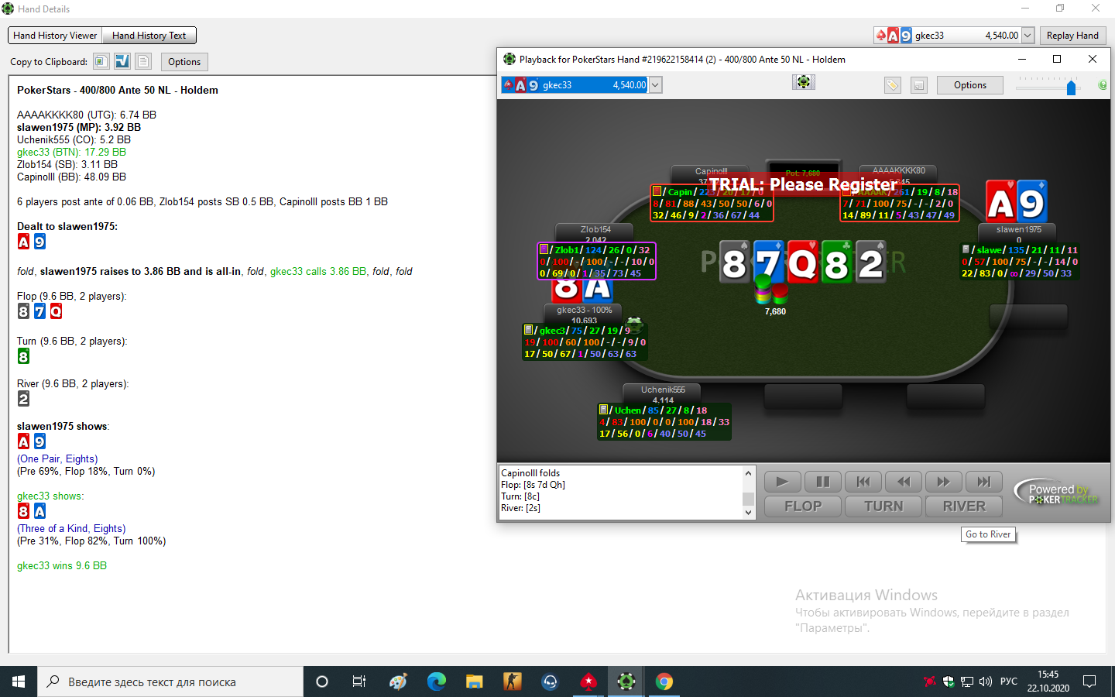The image size is (1115, 697).
Task: Open note icon in Zlob1 HUD
Action: click(x=544, y=249)
